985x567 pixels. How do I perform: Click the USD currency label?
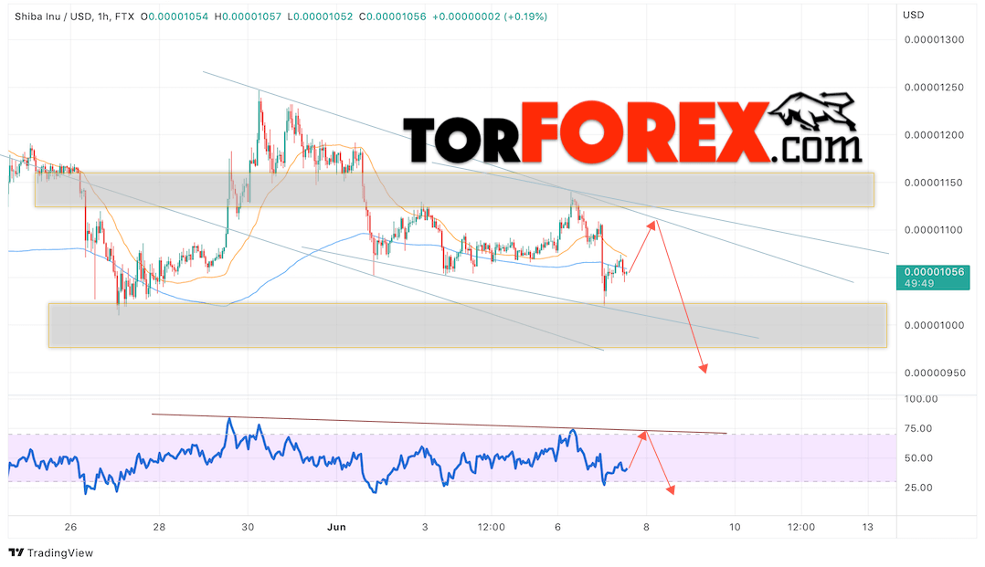tap(914, 16)
